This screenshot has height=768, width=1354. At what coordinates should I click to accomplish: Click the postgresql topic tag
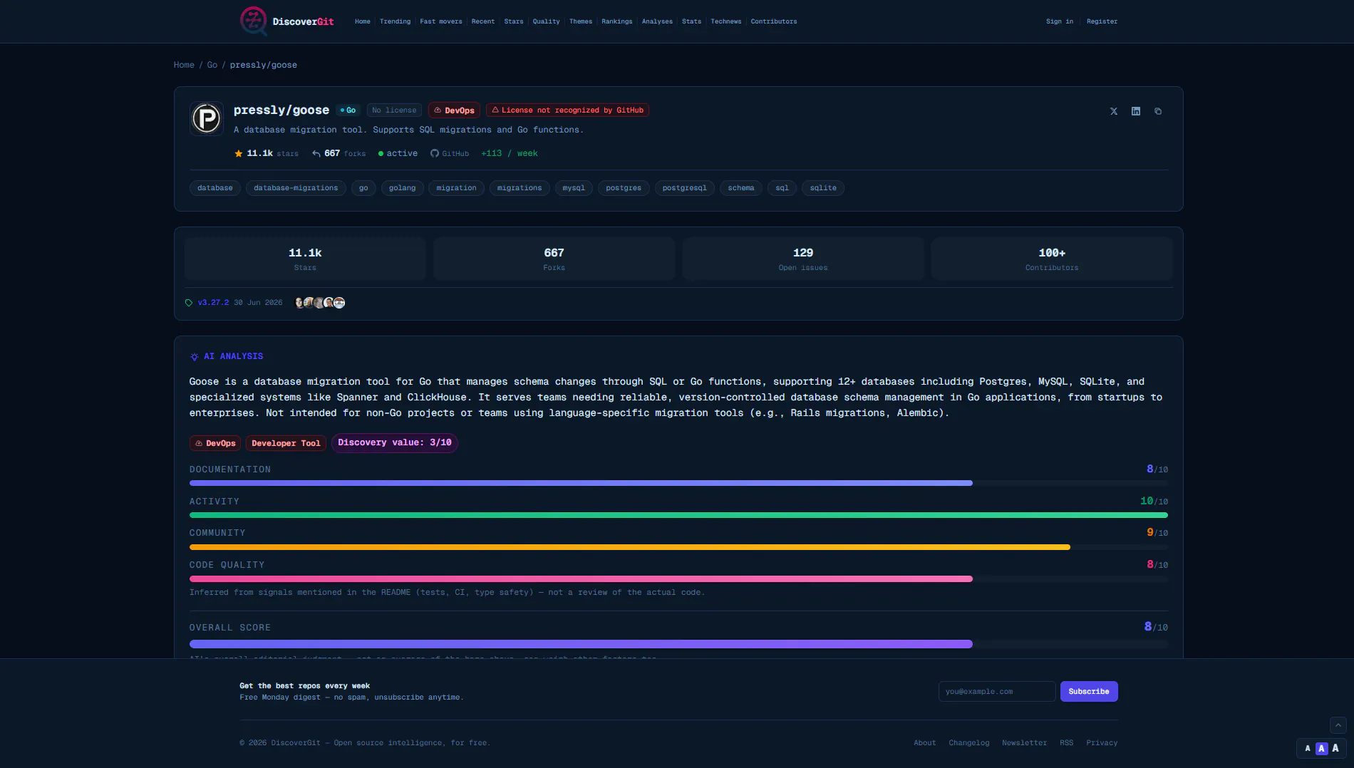[x=685, y=188]
